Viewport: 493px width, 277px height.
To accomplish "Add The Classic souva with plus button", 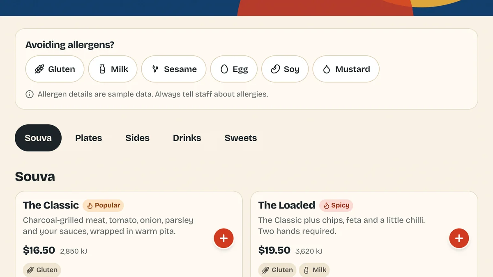I will [x=223, y=238].
